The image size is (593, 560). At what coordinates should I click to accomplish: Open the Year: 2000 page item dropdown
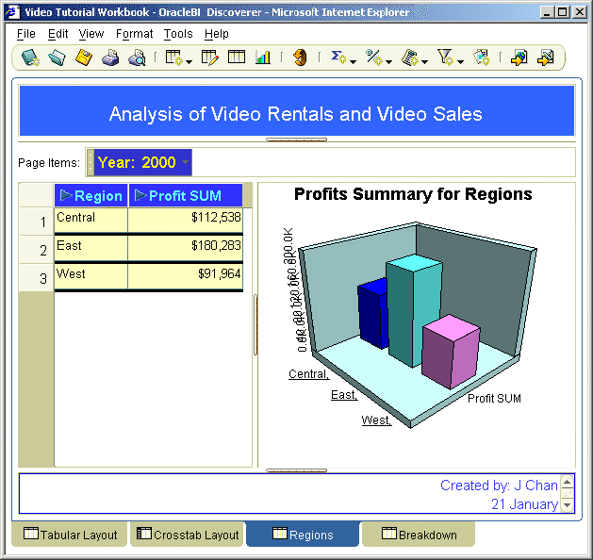185,162
